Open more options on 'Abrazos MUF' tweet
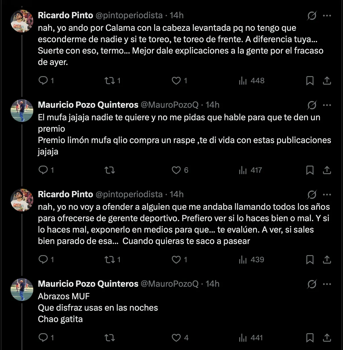The image size is (343, 350). pos(327,284)
